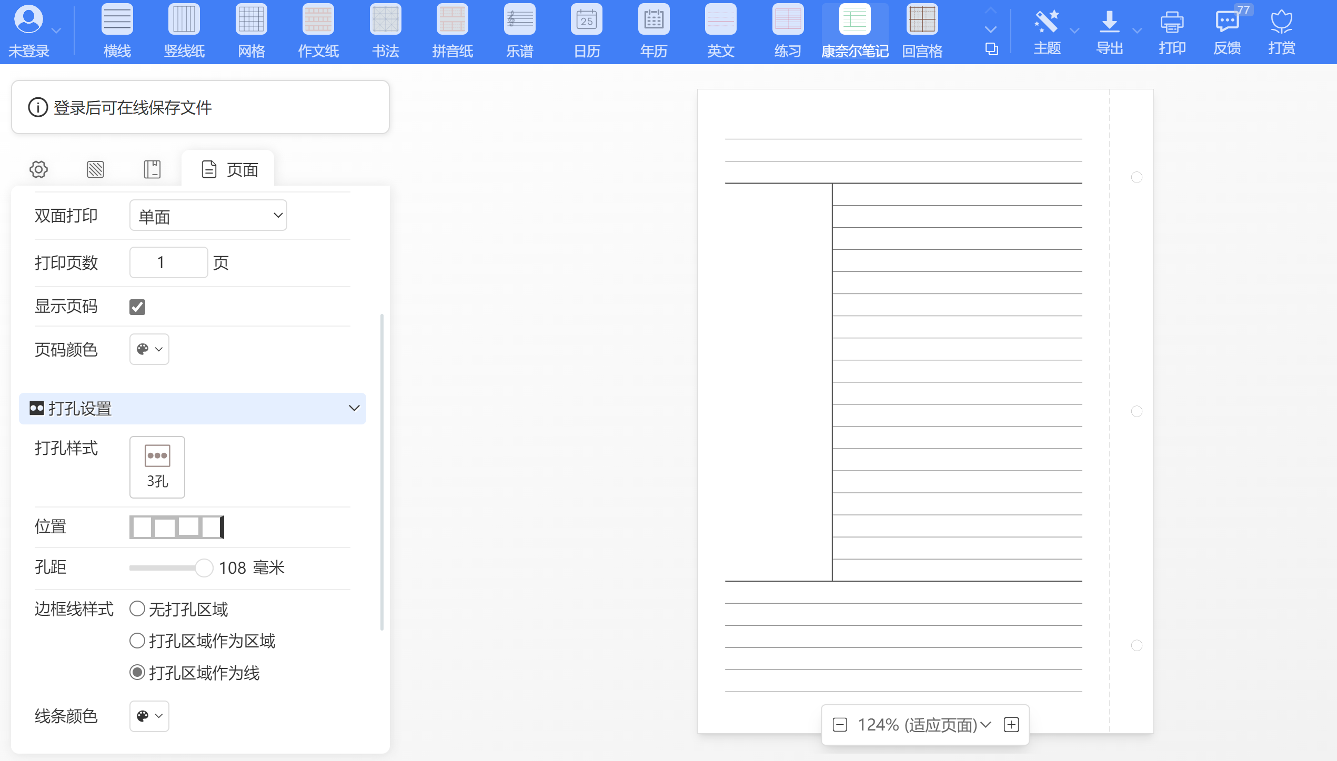Open the gear settings tab icon
This screenshot has height=761, width=1337.
38,169
